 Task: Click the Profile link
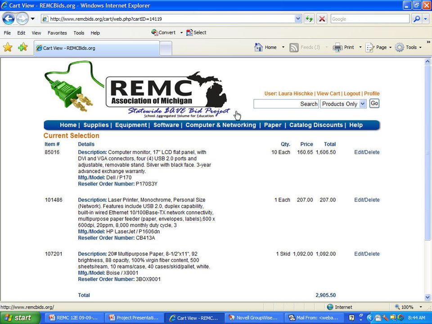pyautogui.click(x=372, y=94)
